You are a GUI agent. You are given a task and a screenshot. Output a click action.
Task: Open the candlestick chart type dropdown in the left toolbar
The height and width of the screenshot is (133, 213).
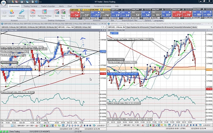point(37,126)
